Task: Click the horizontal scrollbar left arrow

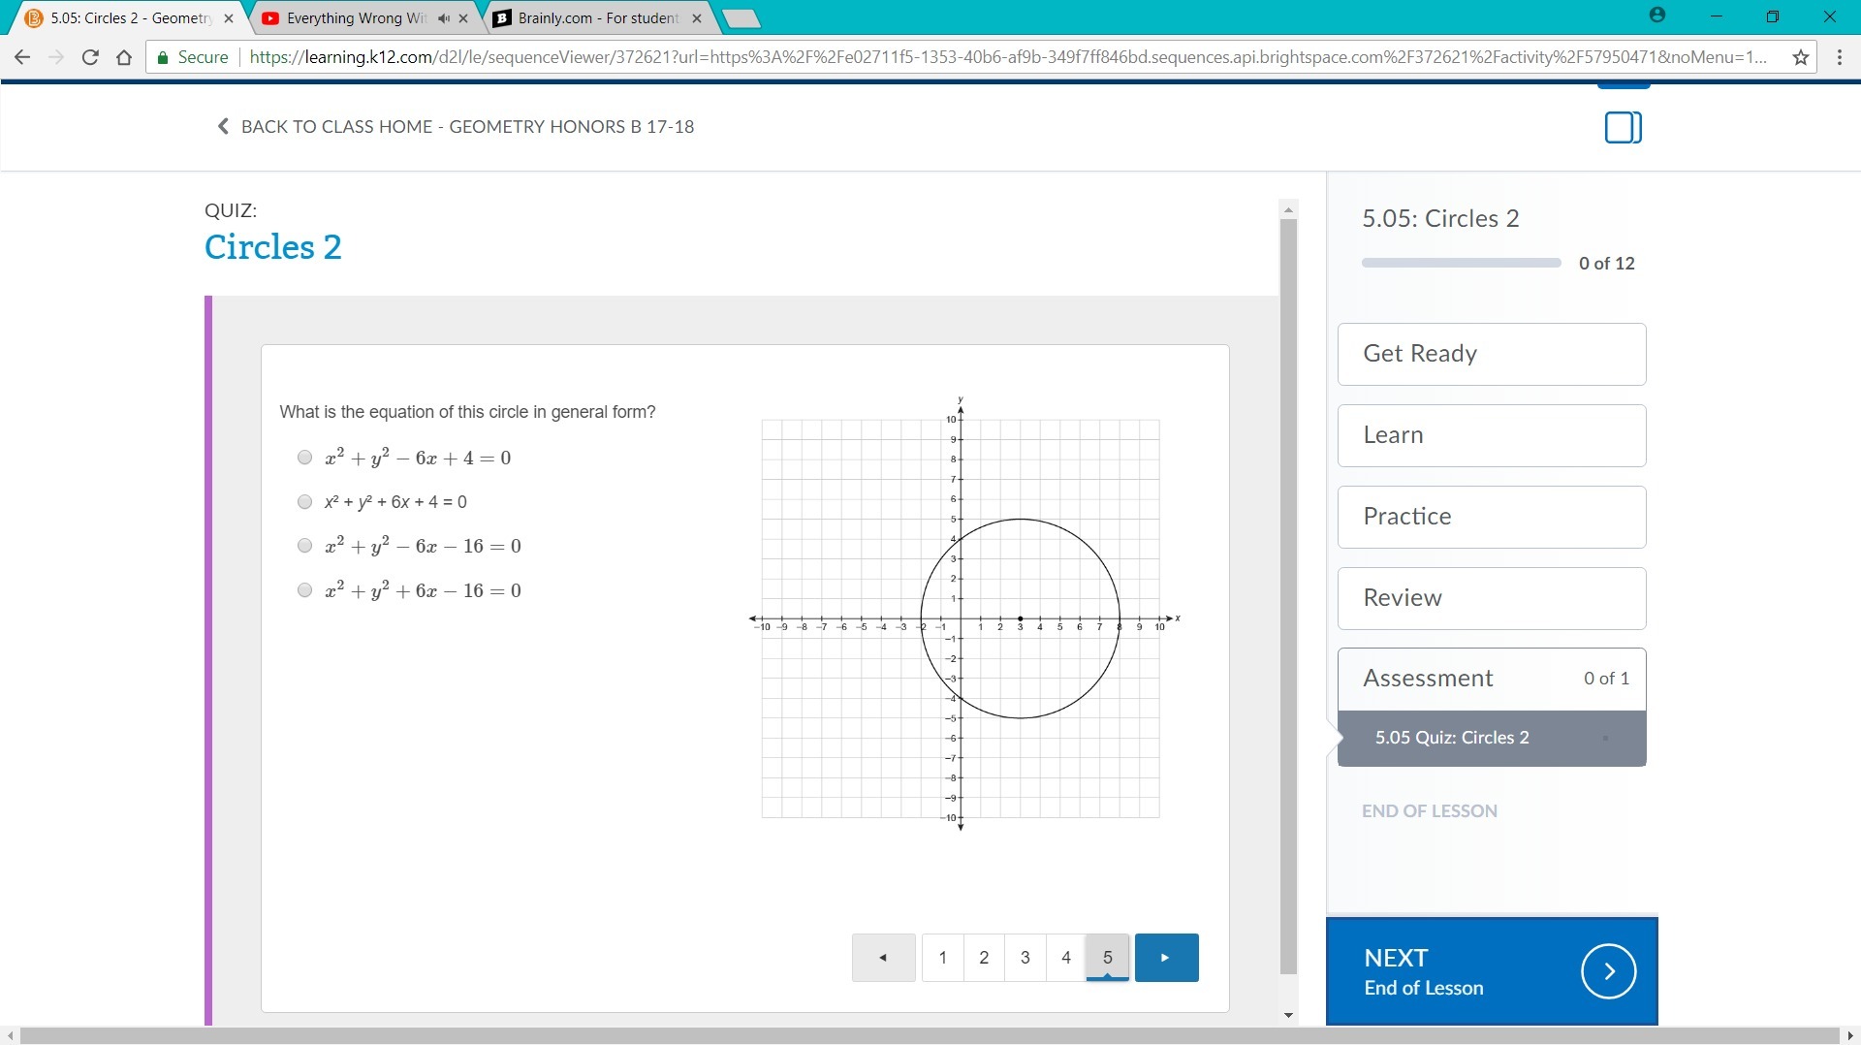Action: (10, 1036)
